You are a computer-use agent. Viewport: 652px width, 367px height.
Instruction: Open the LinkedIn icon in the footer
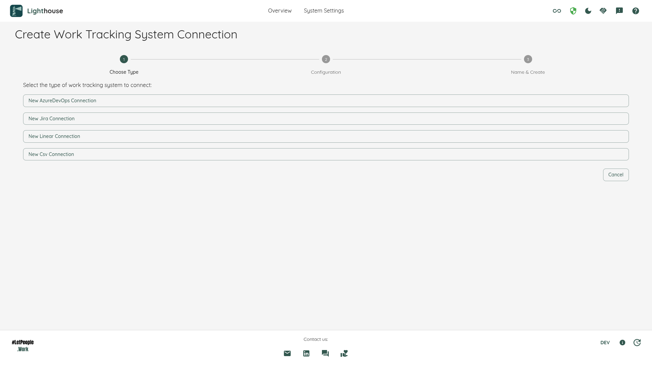306,353
